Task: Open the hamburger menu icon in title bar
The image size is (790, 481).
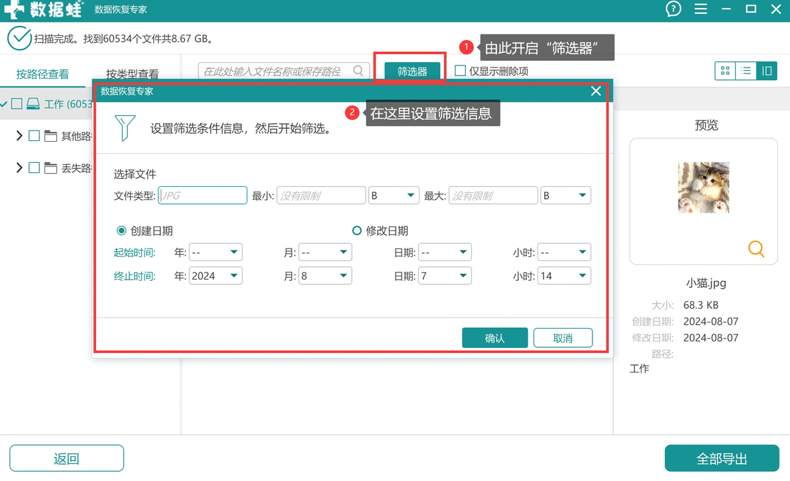Action: click(701, 9)
